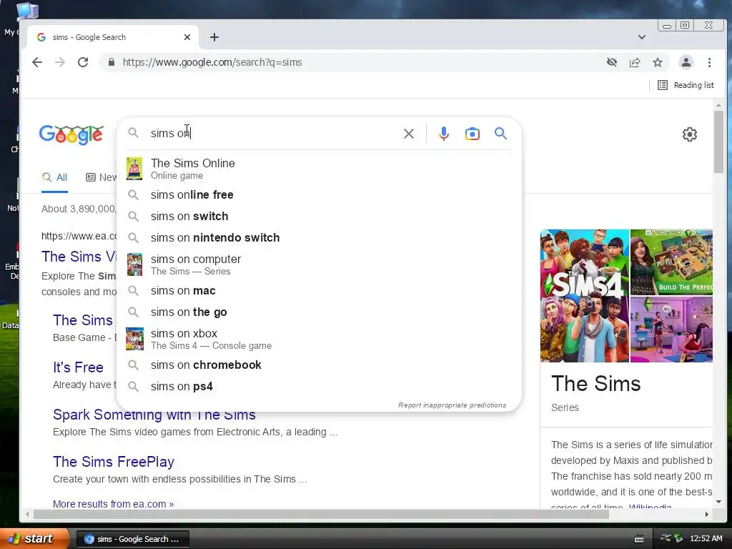Close the sims Google Search tab
This screenshot has height=549, width=732.
pos(187,37)
